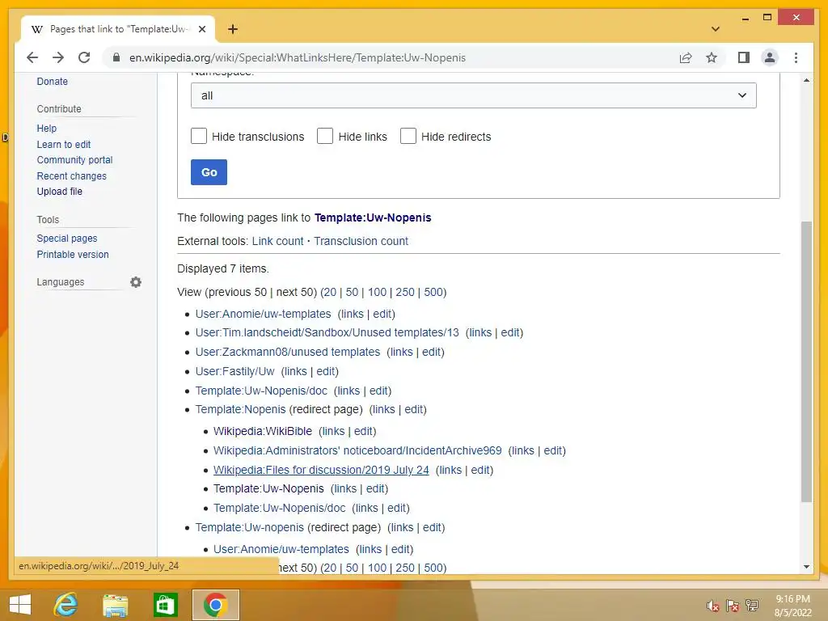
Task: View site information via padlock icon
Action: click(116, 57)
